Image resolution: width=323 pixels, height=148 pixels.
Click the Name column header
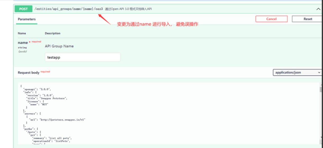[x=22, y=33]
